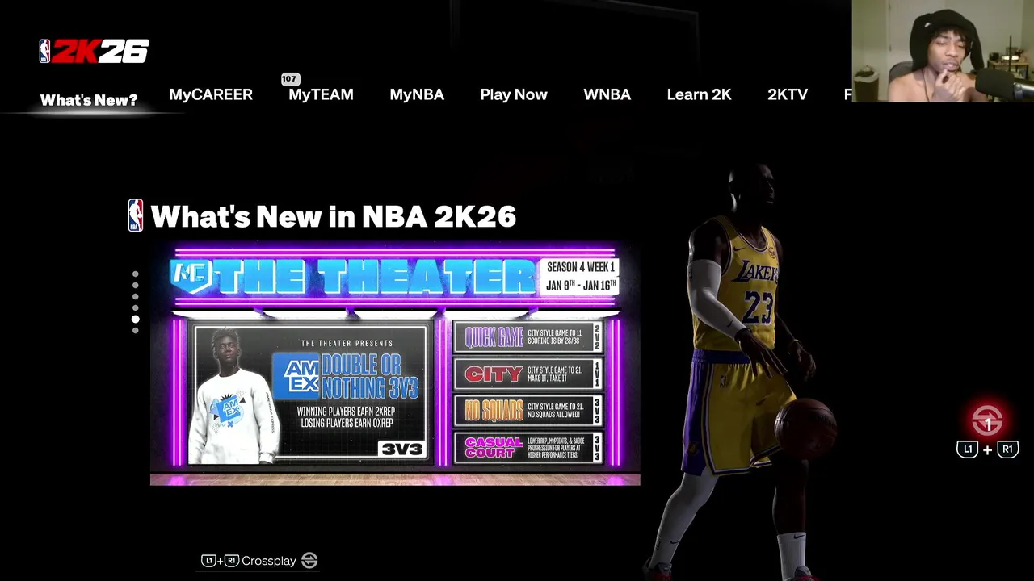Open the 2KTV tab

pyautogui.click(x=788, y=94)
